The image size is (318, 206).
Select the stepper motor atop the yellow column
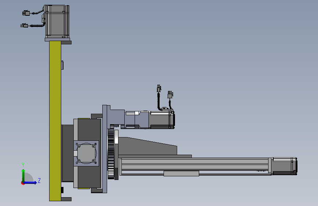click(57, 21)
